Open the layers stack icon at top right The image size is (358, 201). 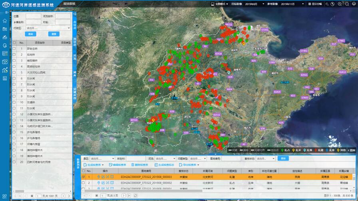[x=354, y=4]
